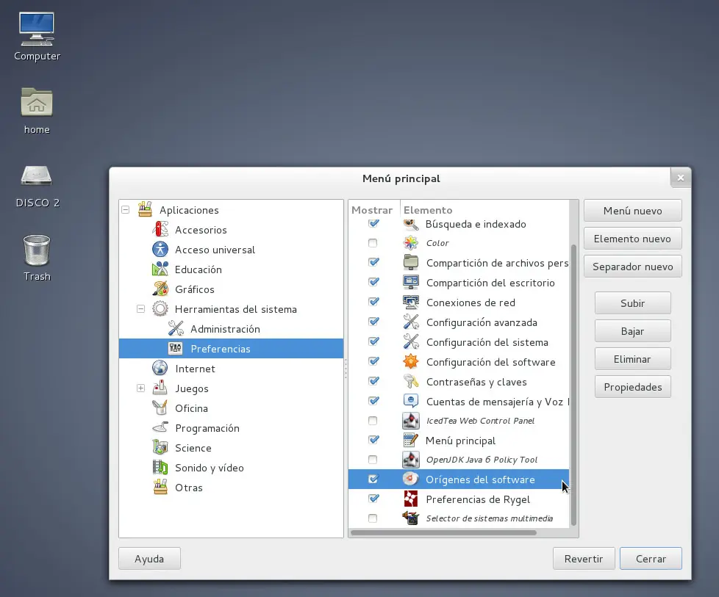This screenshot has width=719, height=597.
Task: Click the Revertir button
Action: point(583,559)
